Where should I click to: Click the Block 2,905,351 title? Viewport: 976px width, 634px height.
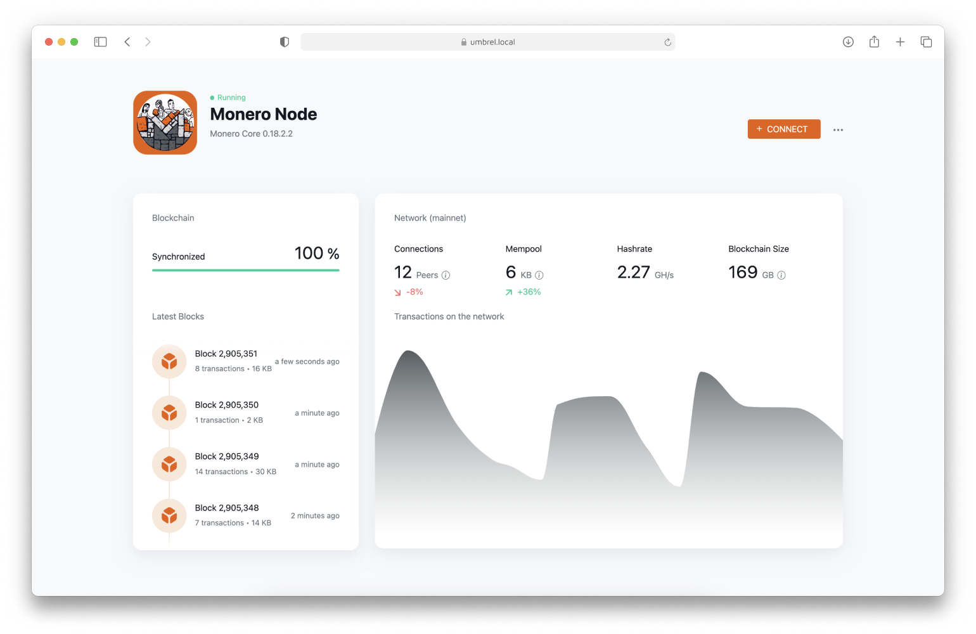[226, 354]
